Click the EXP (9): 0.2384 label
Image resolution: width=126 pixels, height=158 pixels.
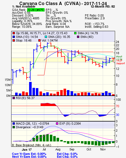(x=70, y=123)
